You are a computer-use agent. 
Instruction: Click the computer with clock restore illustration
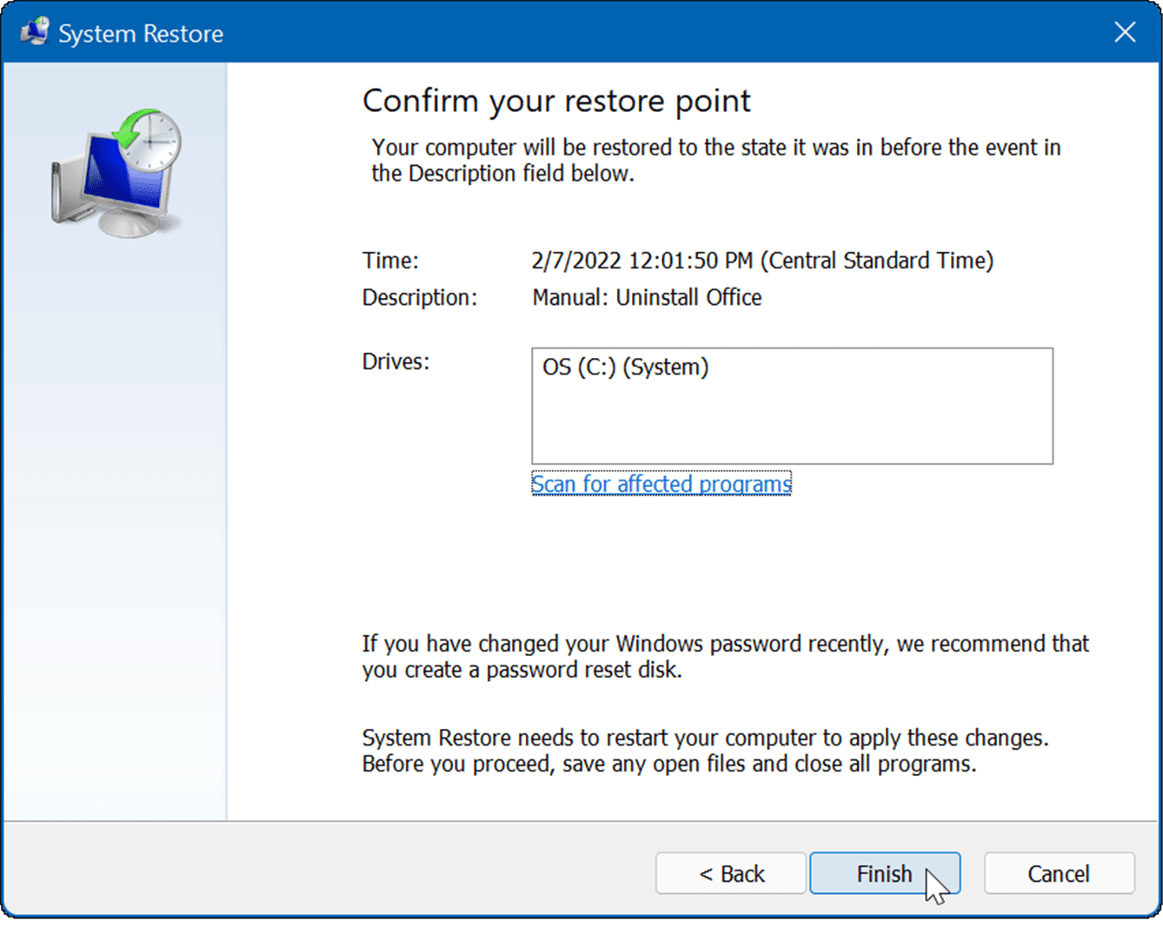117,174
